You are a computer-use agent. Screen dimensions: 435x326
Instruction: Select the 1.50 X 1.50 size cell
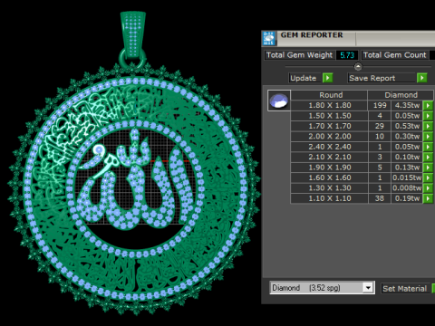click(x=329, y=116)
